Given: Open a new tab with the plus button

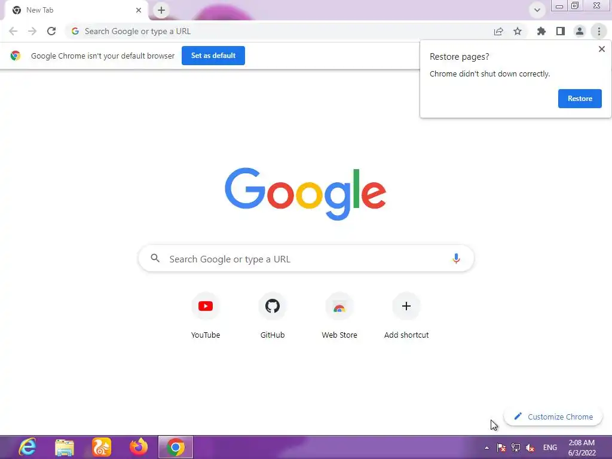Looking at the screenshot, I should pyautogui.click(x=161, y=10).
